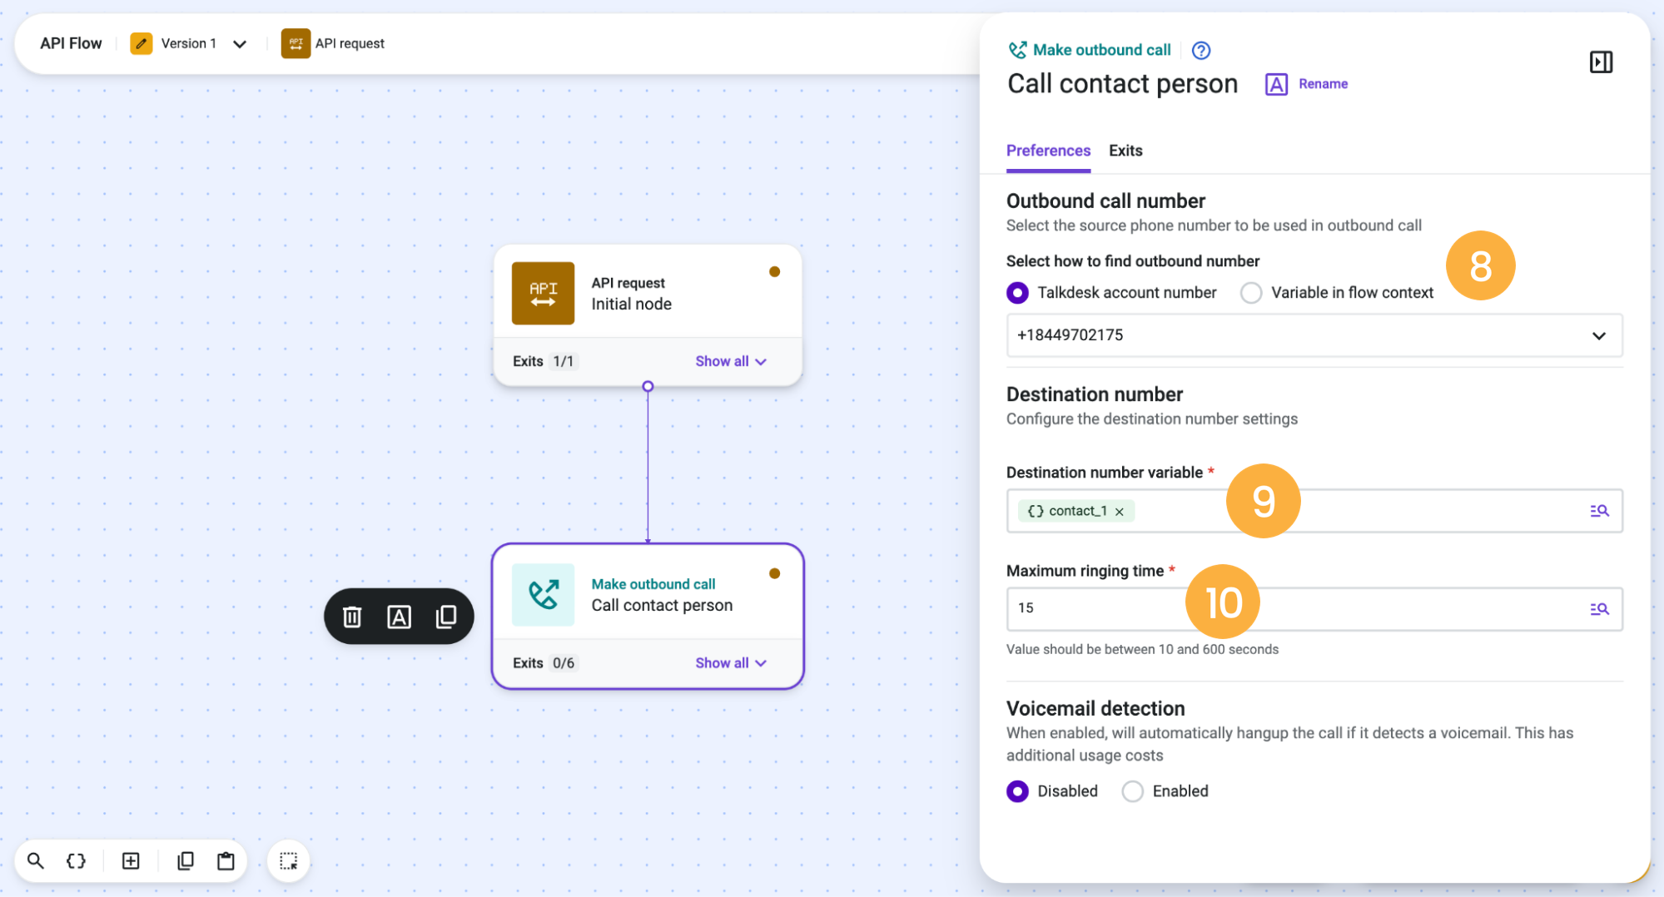
Task: Click the paste clipboard icon
Action: [x=226, y=860]
